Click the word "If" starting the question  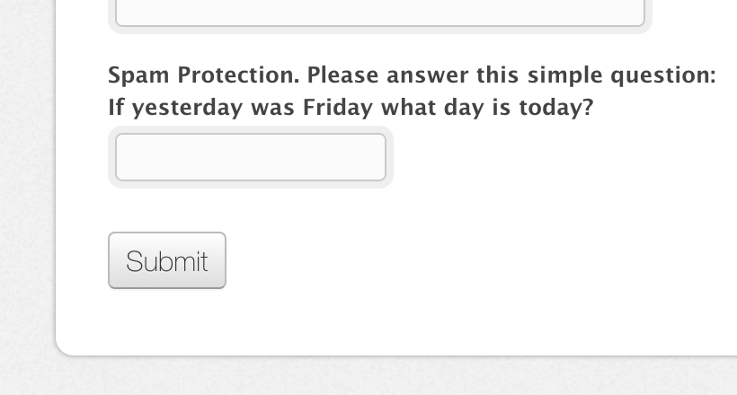click(115, 109)
